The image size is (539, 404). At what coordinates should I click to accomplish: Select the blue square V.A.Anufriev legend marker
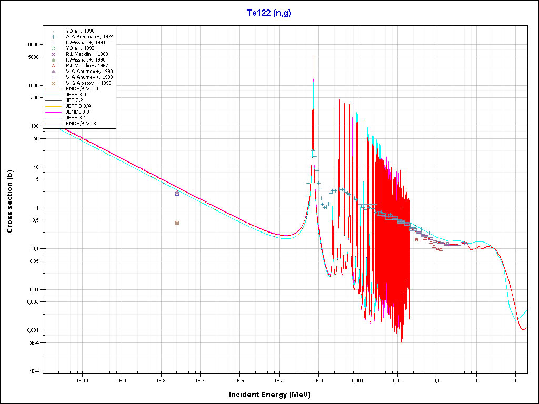[53, 77]
